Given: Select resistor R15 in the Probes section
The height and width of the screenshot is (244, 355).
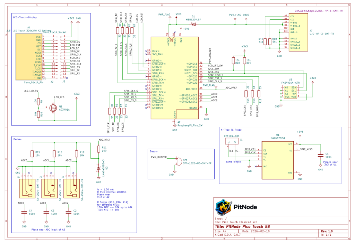Looking at the screenshot, I should 32,154.
